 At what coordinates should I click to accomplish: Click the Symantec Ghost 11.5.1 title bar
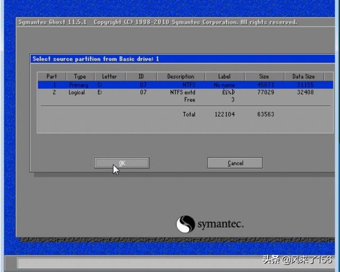pyautogui.click(x=176, y=22)
